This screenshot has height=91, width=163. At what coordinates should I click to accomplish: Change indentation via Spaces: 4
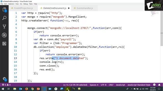(x=94, y=85)
